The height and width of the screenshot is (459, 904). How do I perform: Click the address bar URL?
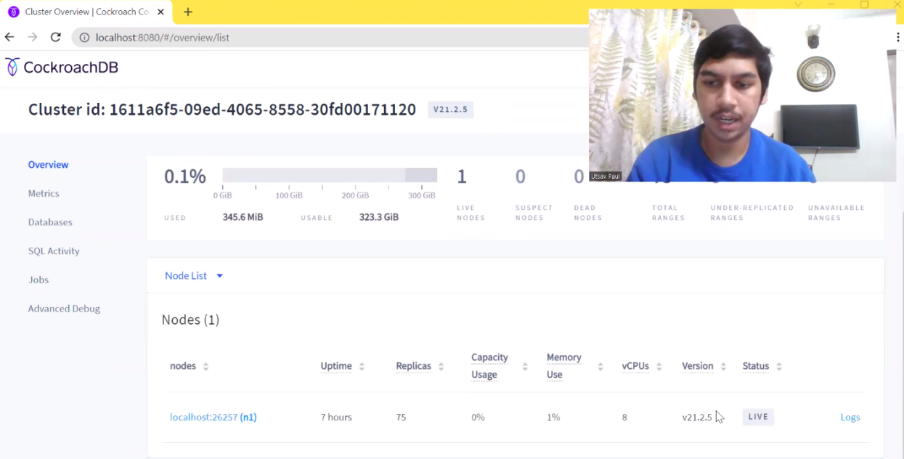pos(163,37)
